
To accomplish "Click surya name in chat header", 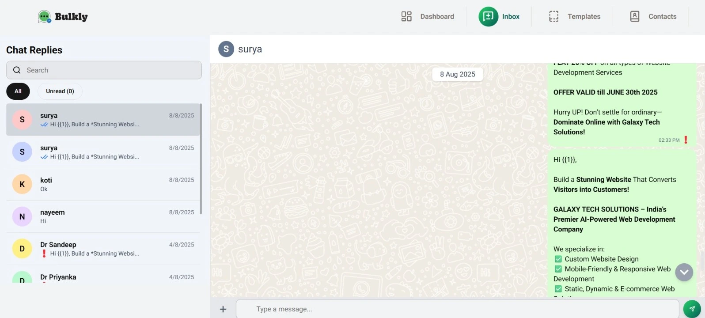I will 250,49.
